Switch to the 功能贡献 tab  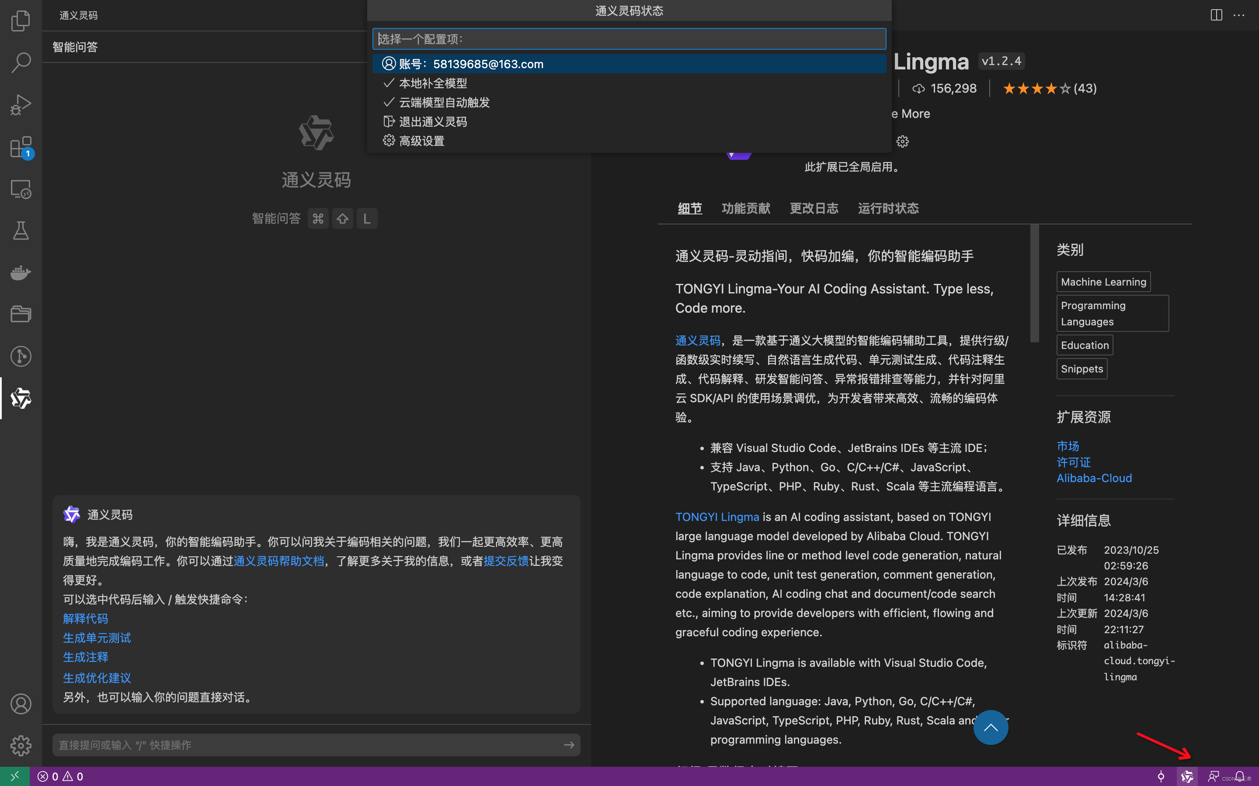pyautogui.click(x=745, y=208)
